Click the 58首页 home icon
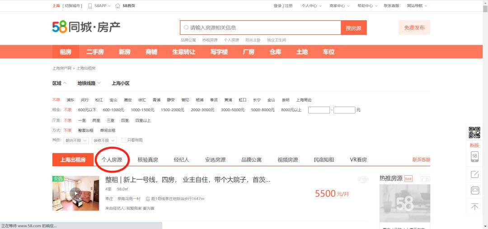Viewport: 488px width, 229px height. click(x=117, y=6)
